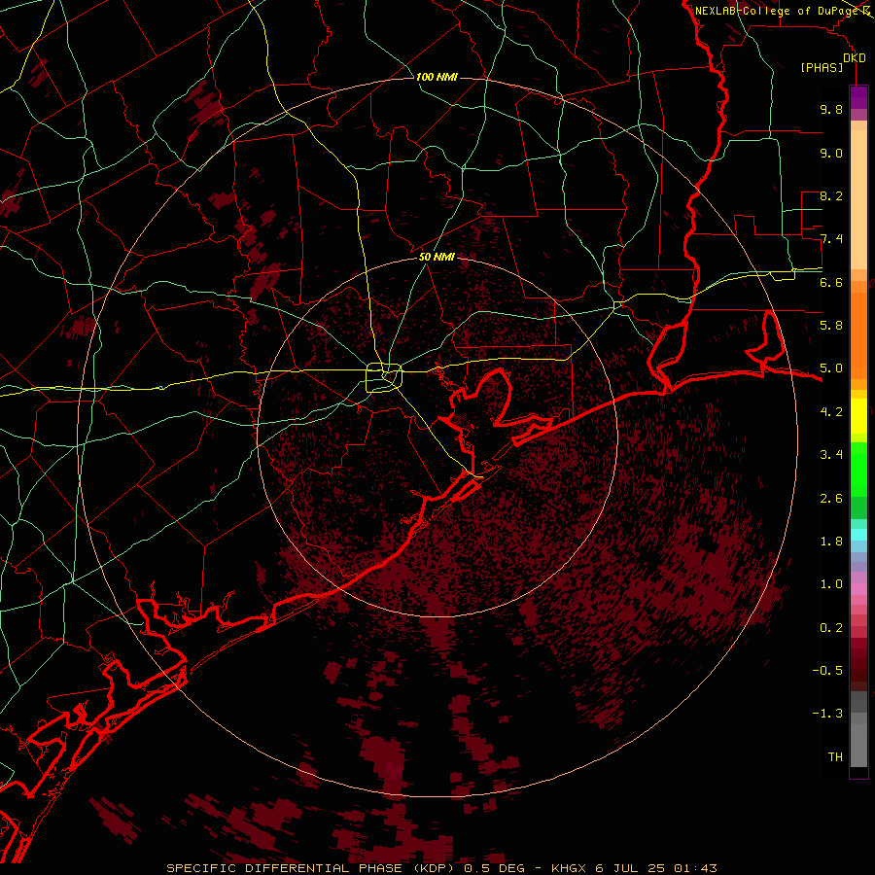Click the 8.2 scale value
875x875 pixels.
click(831, 195)
